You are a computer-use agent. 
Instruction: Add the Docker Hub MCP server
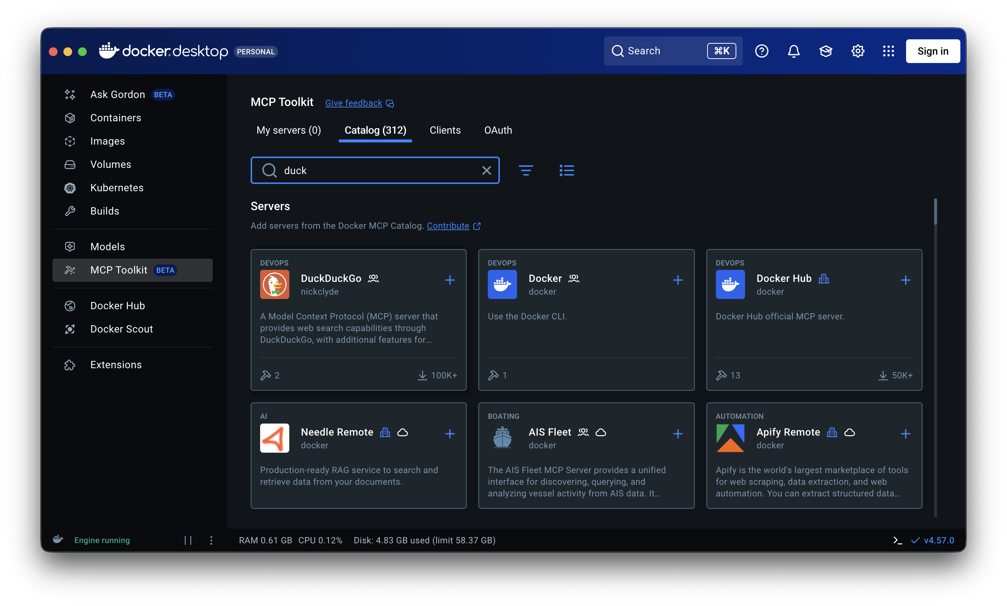coord(905,280)
